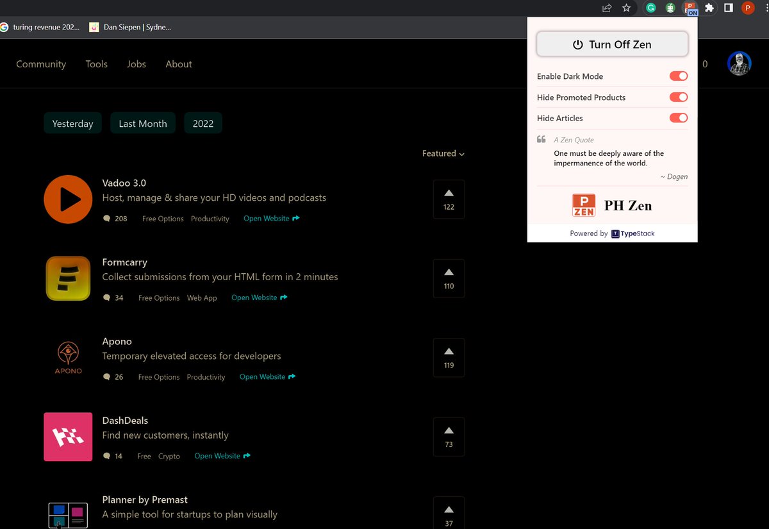The image size is (769, 529).
Task: Upvote Apono with 119 votes
Action: 449,358
